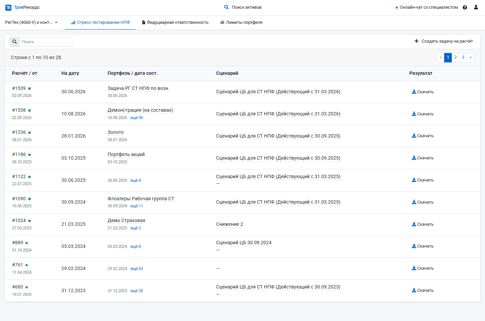Open the help question mark icon
This screenshot has height=321, width=485.
coord(465,7)
